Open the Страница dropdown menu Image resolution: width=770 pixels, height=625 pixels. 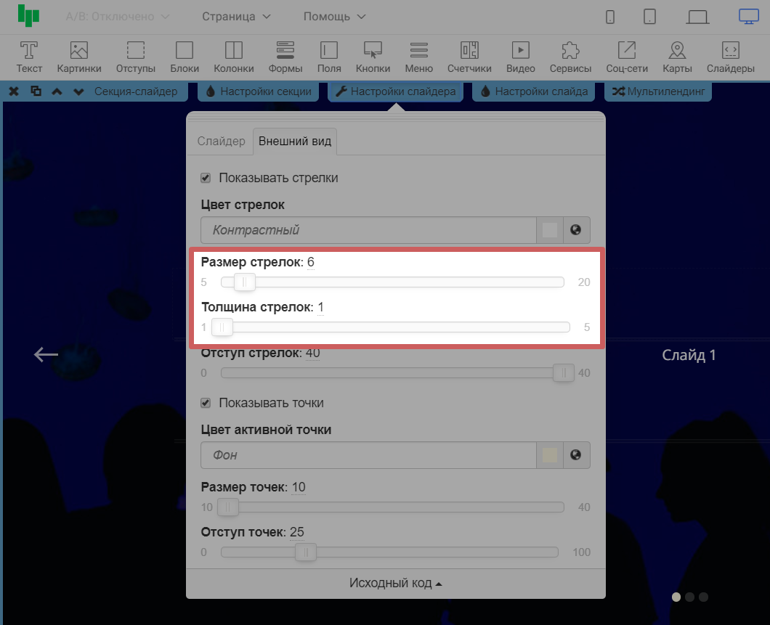236,16
